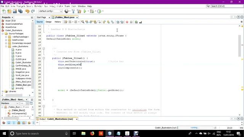Click the globe browser icon in toolbar
Viewport: 244px width, 137px height.
[x=66, y=11]
